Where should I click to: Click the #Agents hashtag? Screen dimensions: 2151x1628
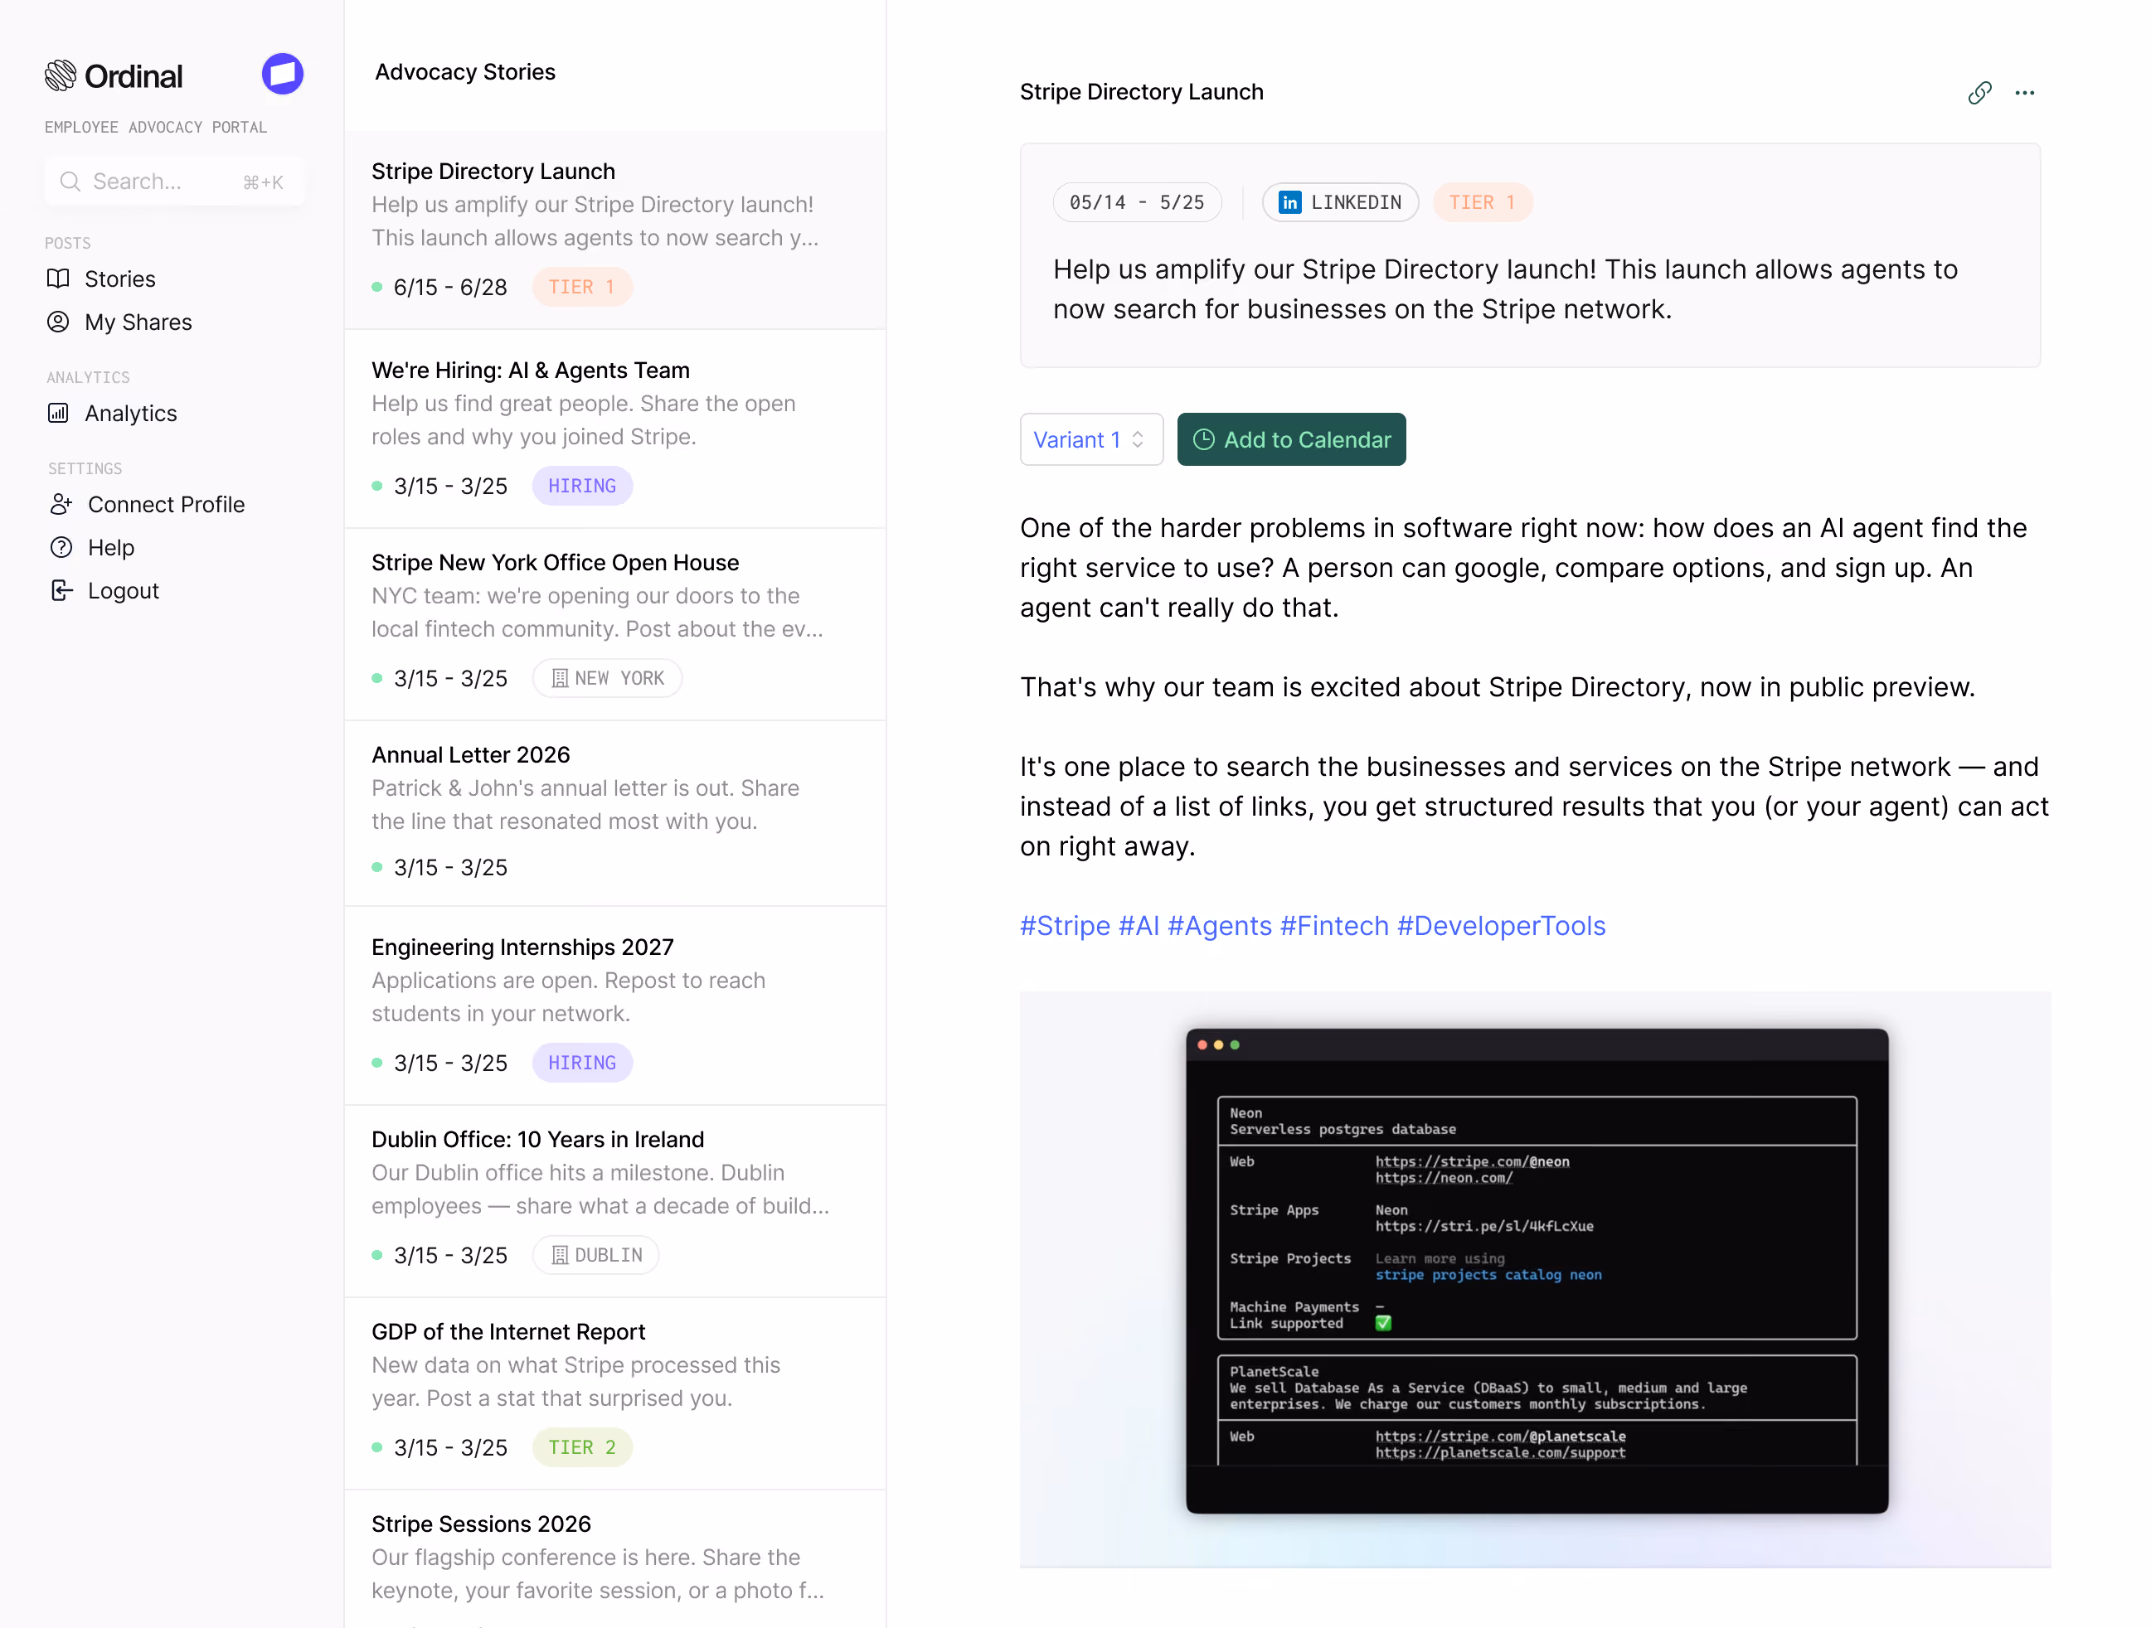(1220, 925)
